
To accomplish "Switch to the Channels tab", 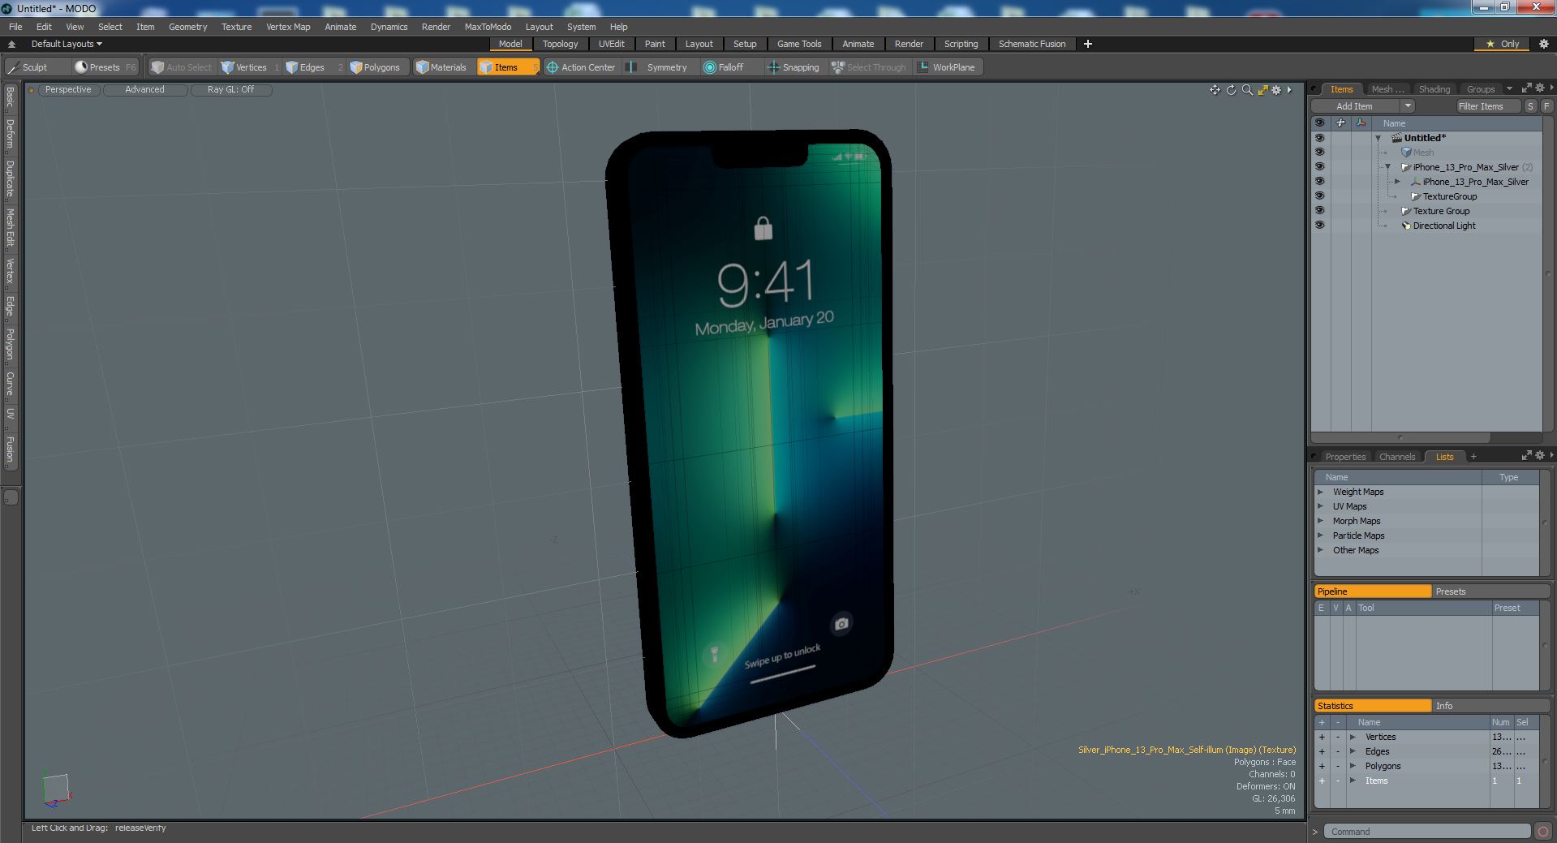I will pyautogui.click(x=1396, y=457).
